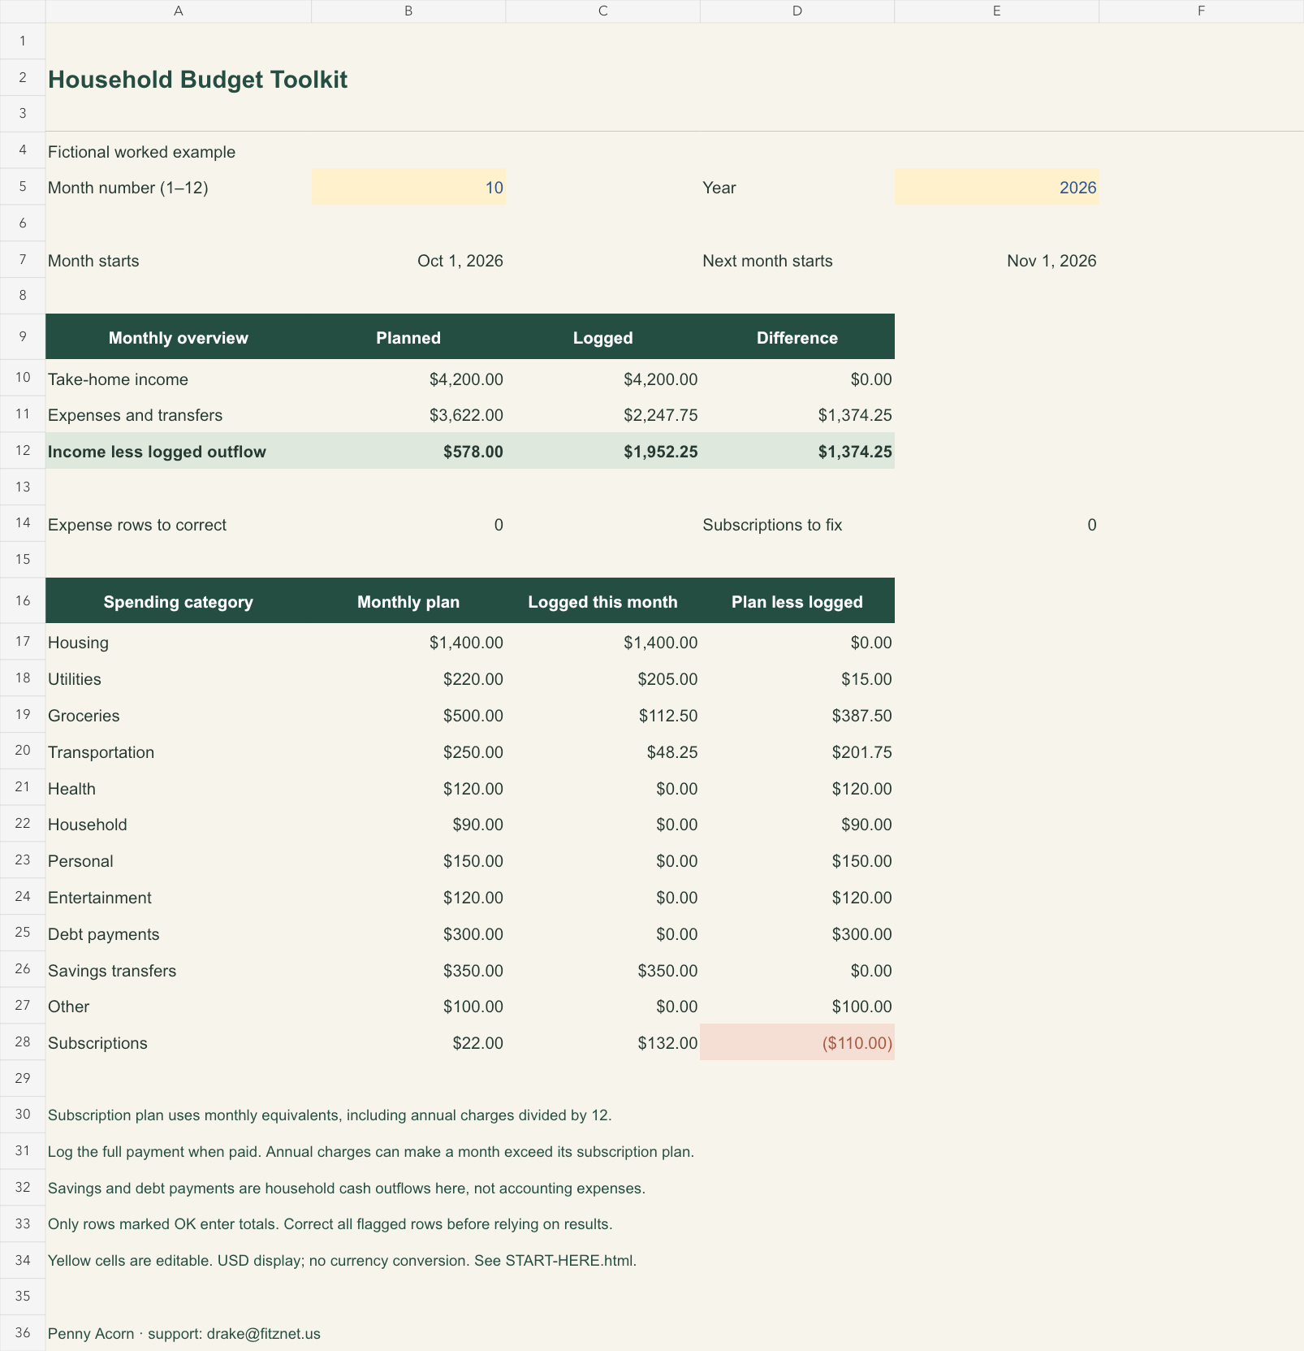
Task: Click the Subscriptions to fix label
Action: click(x=772, y=525)
